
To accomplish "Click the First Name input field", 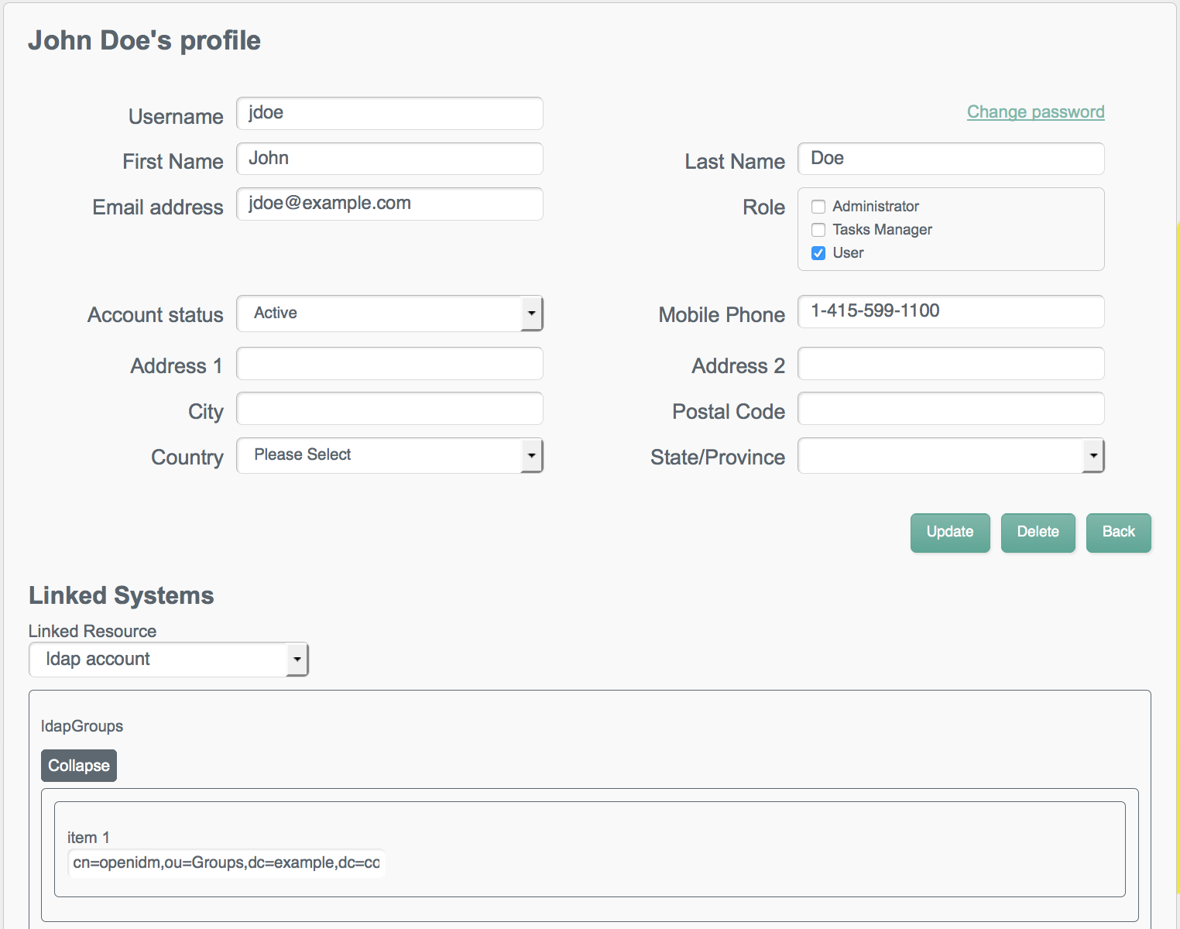I will (x=389, y=159).
